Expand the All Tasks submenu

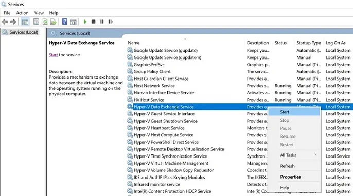coord(294,155)
